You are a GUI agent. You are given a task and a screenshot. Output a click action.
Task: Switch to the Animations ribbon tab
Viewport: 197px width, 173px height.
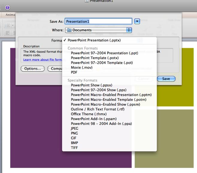coord(10,15)
